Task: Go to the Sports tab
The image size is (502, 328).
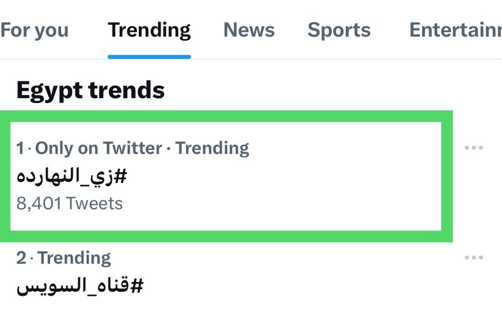Action: pos(339,30)
